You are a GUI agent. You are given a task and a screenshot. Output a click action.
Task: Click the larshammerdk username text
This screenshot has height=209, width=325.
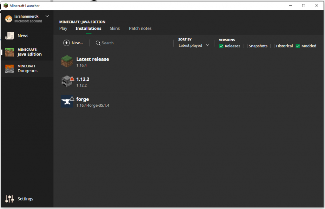pyautogui.click(x=26, y=16)
